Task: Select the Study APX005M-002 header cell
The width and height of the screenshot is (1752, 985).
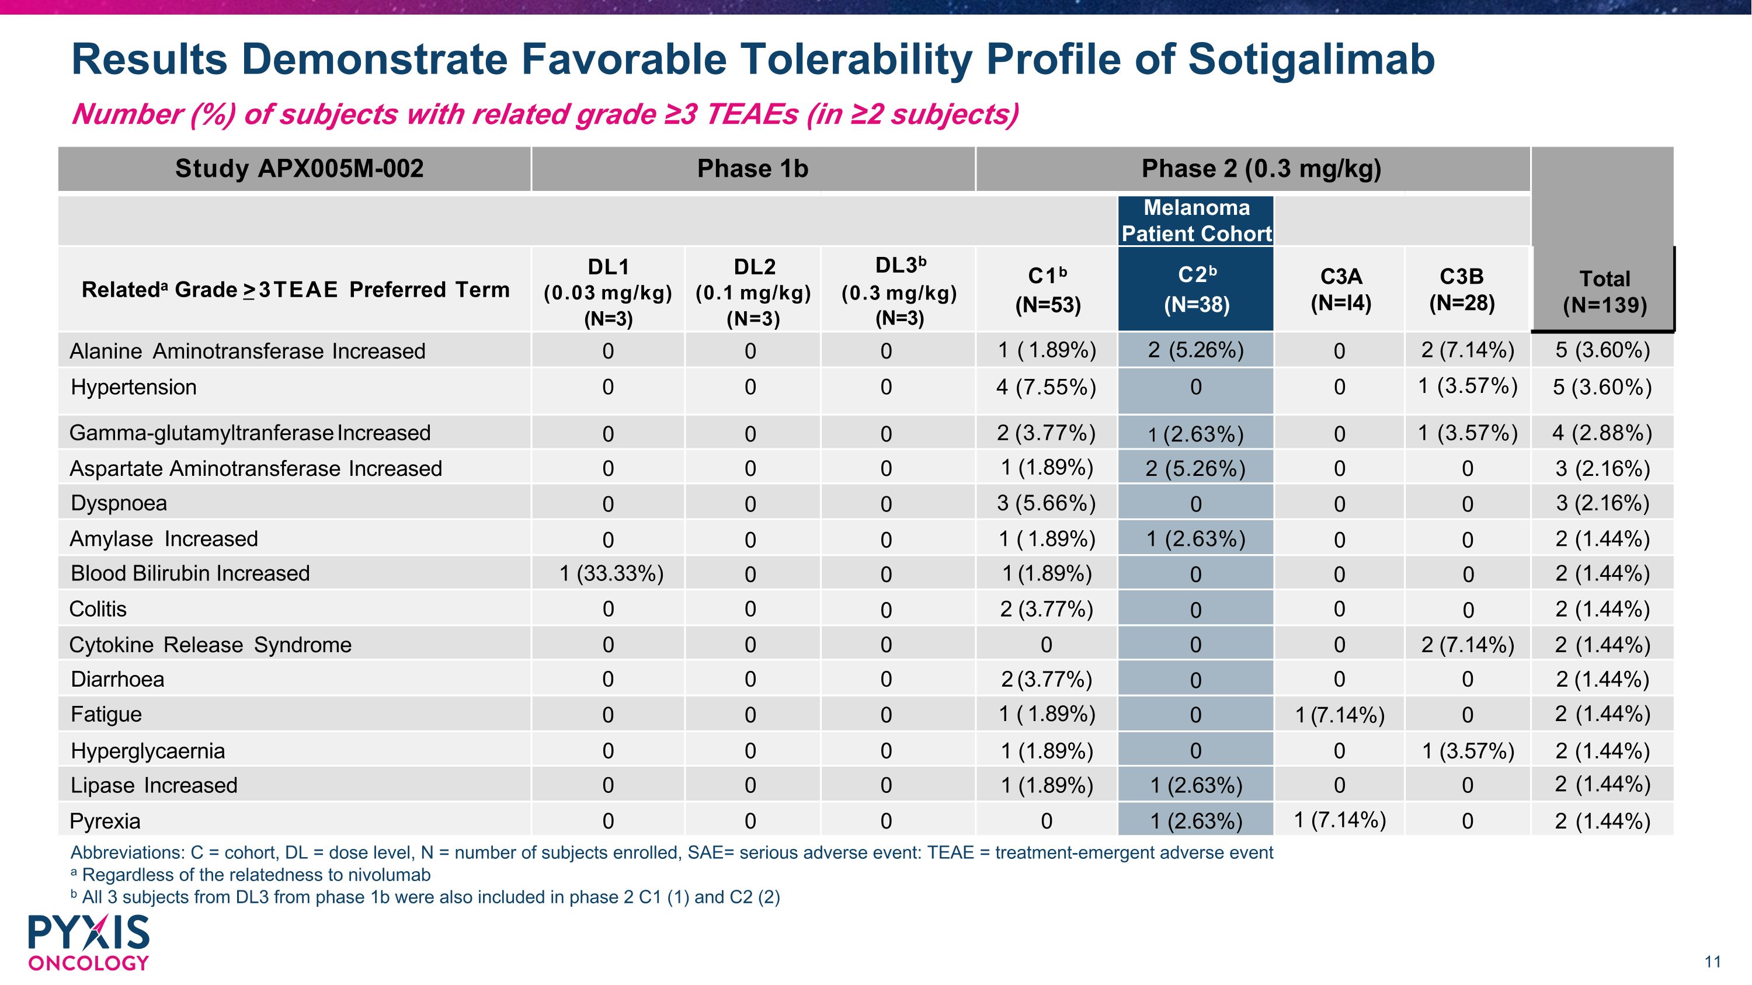Action: (x=299, y=169)
